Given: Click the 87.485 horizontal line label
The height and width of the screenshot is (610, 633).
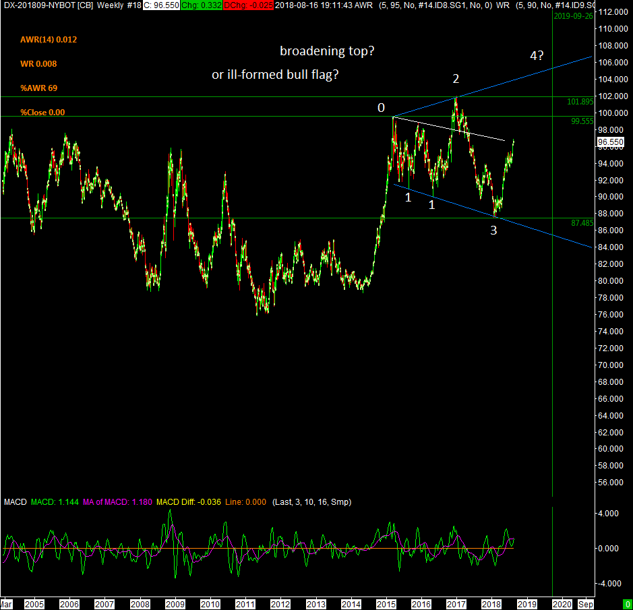Looking at the screenshot, I should 582,223.
